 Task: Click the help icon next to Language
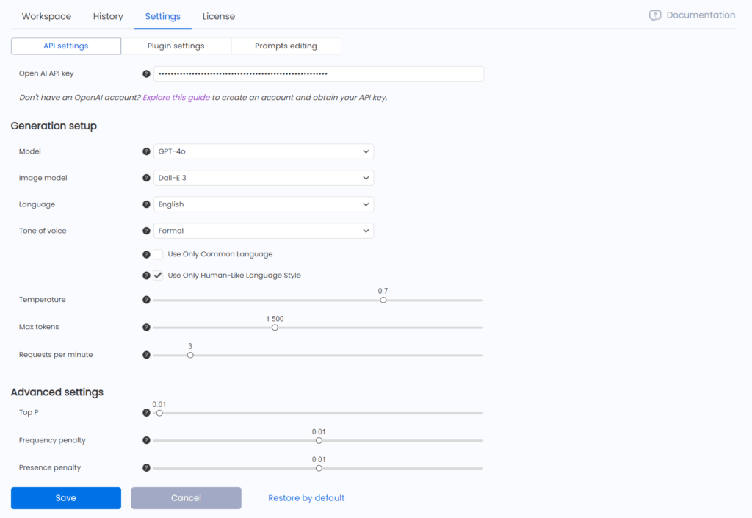[146, 204]
